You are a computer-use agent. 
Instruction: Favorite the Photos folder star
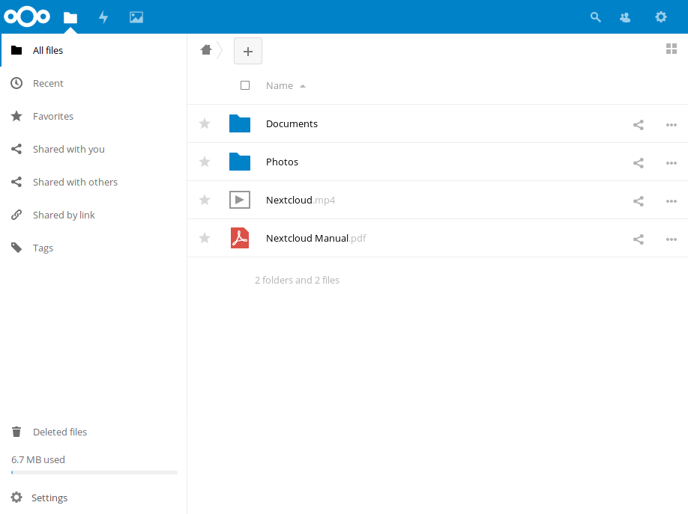point(205,162)
